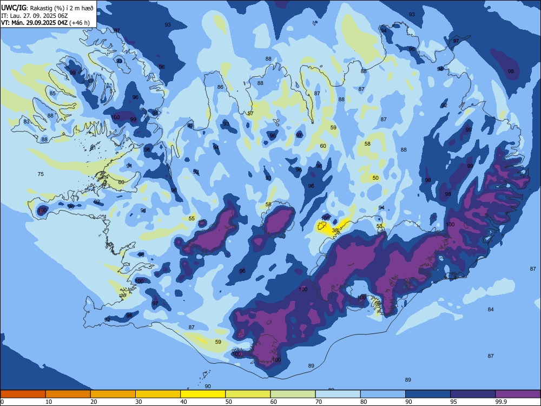Click the light blue 80–90 legend swatch
The width and height of the screenshot is (541, 406).
[383, 394]
